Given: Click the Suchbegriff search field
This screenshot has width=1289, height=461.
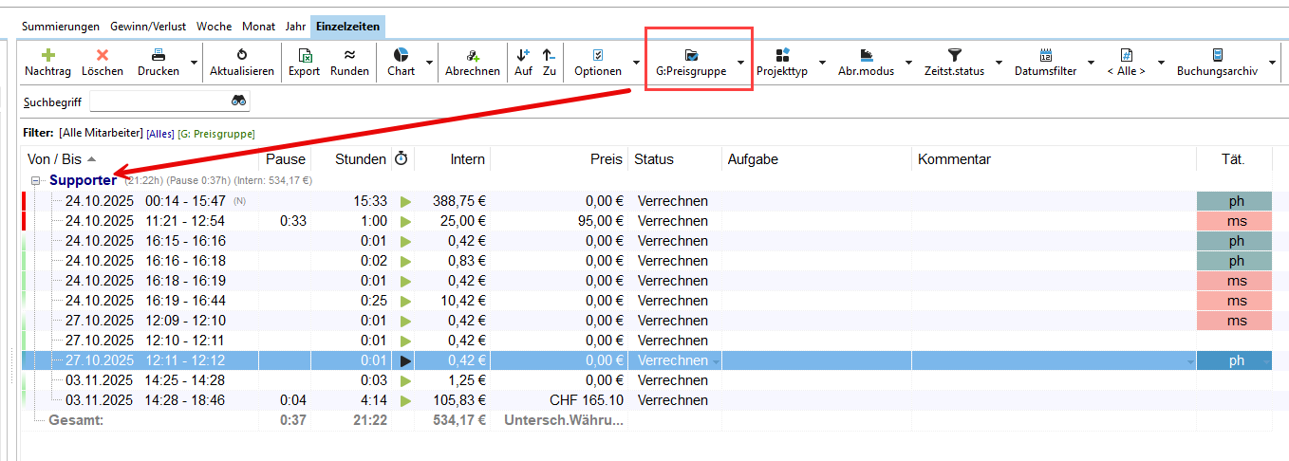Looking at the screenshot, I should tap(158, 101).
